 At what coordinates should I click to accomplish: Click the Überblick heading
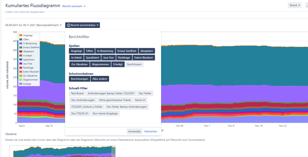(x=11, y=134)
